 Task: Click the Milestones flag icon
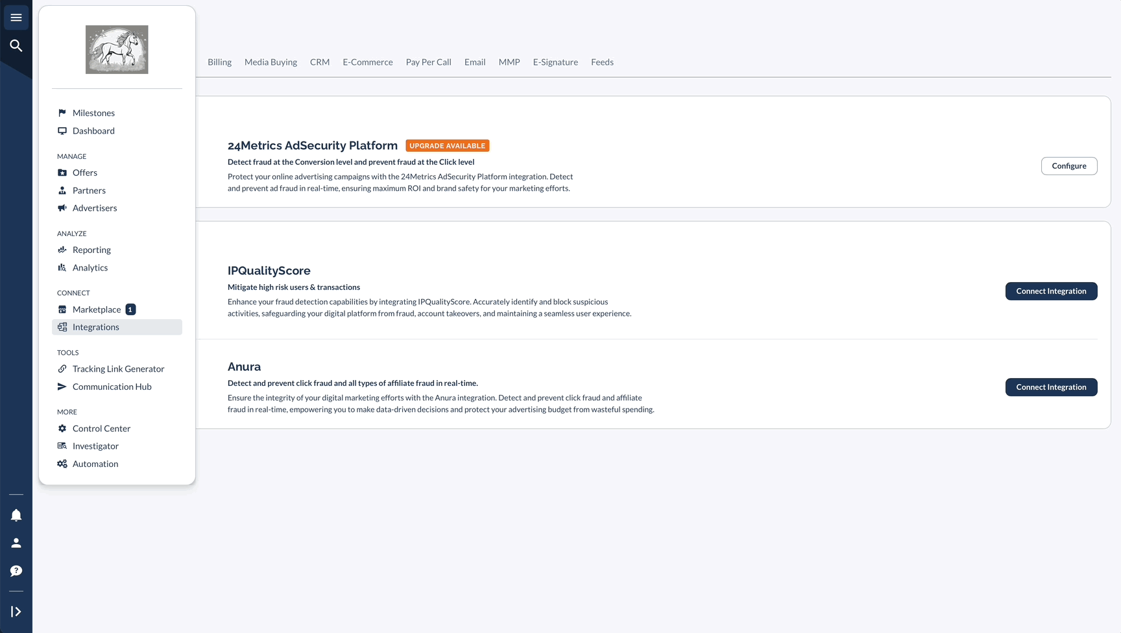(62, 113)
